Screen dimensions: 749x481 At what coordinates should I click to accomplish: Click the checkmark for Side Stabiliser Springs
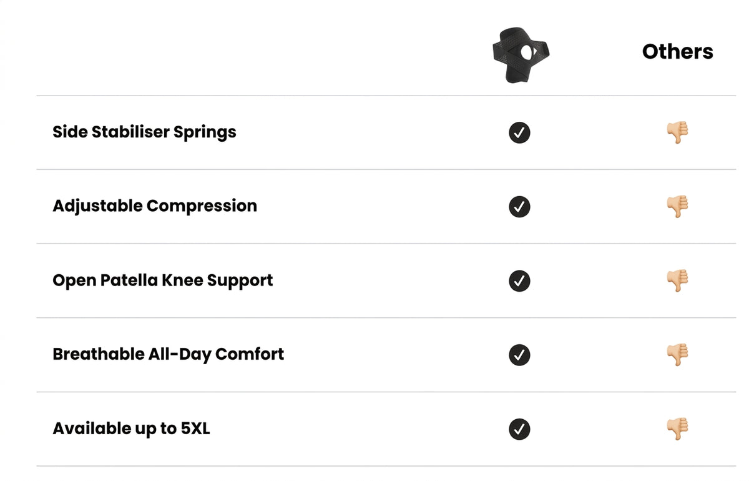[x=519, y=132]
